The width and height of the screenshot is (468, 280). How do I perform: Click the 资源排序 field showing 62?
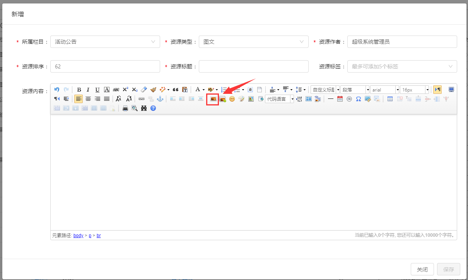coord(105,66)
